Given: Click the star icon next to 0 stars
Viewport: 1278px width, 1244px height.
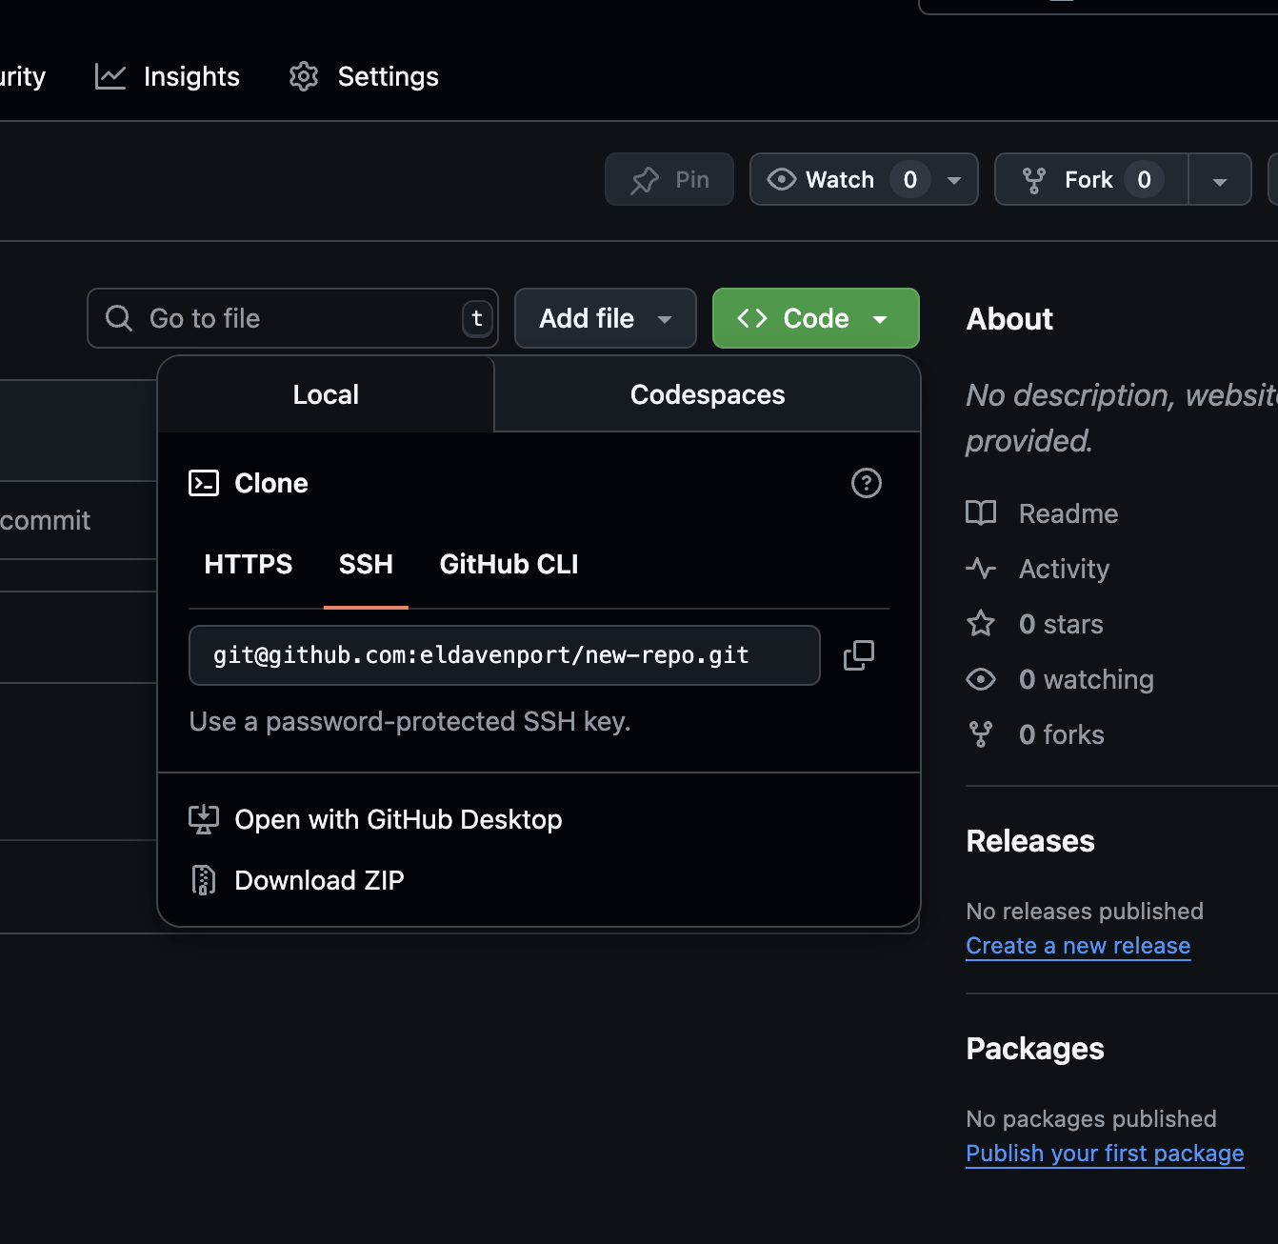Looking at the screenshot, I should (x=980, y=624).
